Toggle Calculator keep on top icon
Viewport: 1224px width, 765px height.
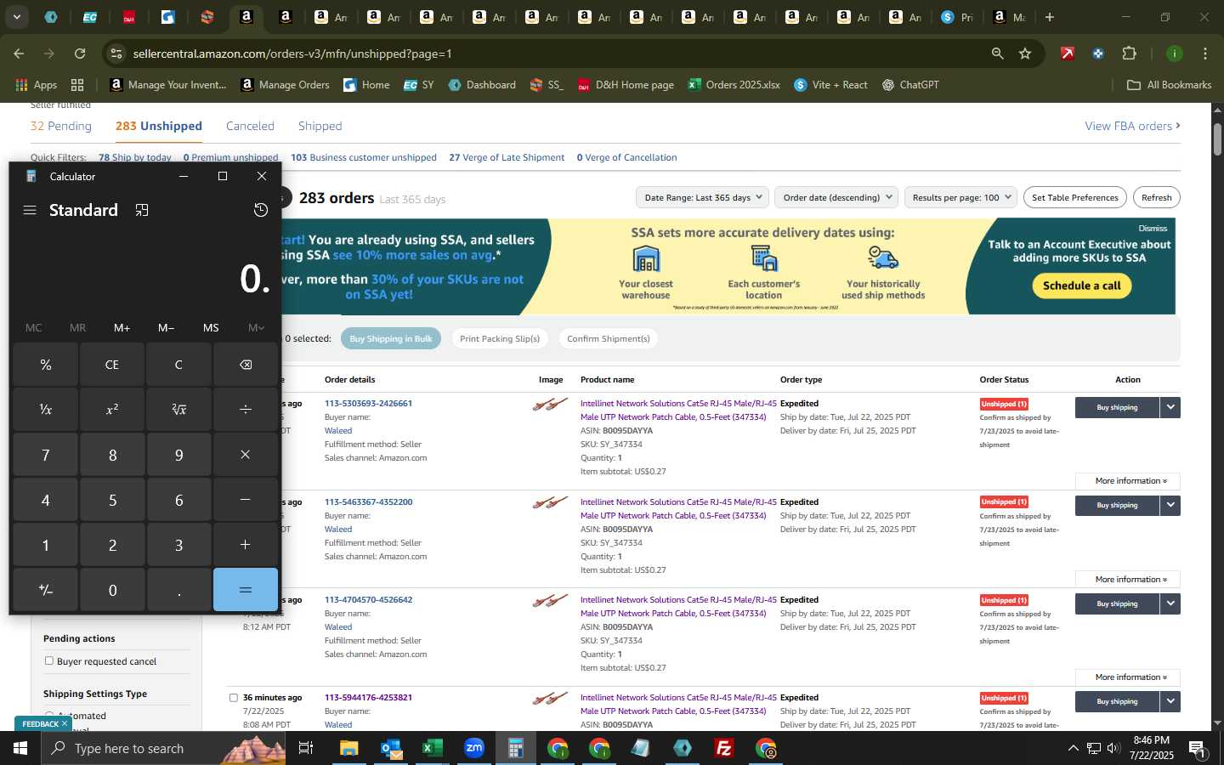pos(142,210)
